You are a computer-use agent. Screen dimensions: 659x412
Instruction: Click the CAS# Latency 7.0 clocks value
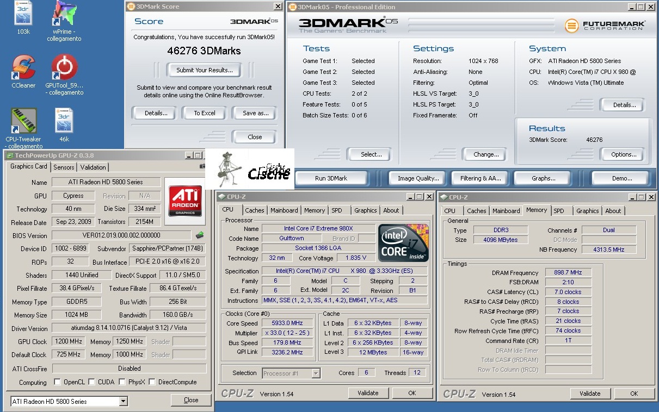(x=568, y=292)
